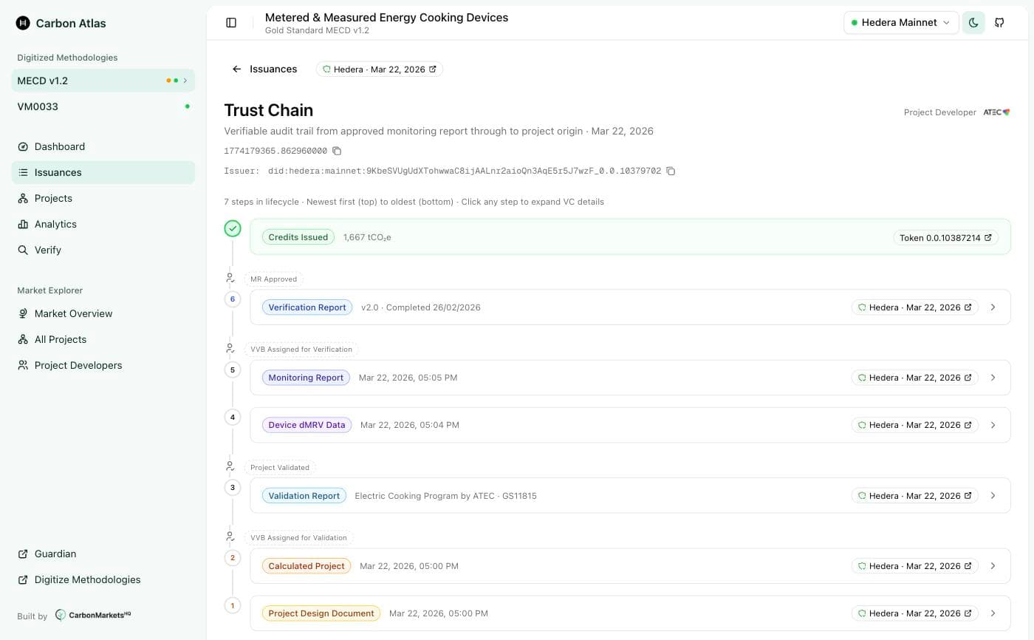Open the Issuances page in sidebar
Screen dimensions: 1034x640
coord(103,172)
